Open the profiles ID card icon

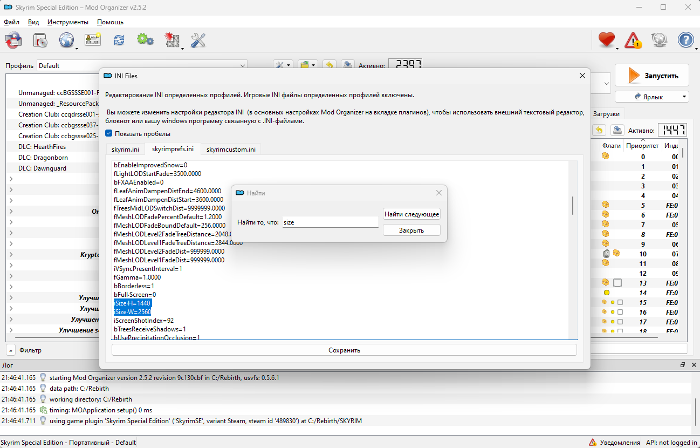(x=93, y=40)
